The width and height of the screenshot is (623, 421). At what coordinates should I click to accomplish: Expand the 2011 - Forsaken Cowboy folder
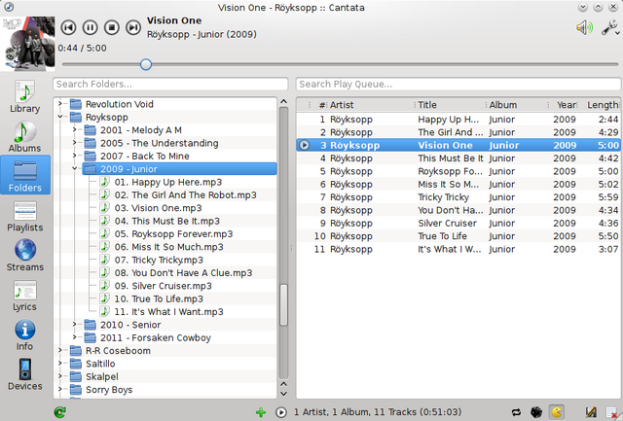click(x=75, y=337)
